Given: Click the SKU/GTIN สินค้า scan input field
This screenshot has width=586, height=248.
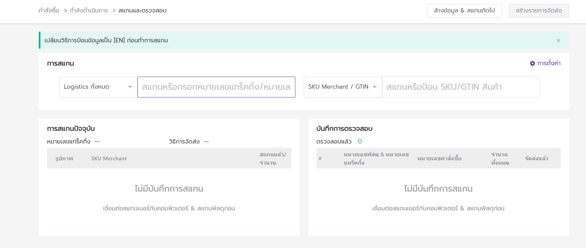Looking at the screenshot, I should point(461,87).
